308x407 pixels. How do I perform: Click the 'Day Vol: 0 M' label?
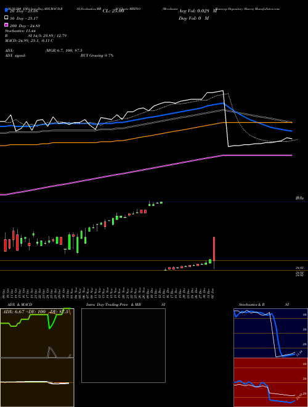pyautogui.click(x=193, y=18)
